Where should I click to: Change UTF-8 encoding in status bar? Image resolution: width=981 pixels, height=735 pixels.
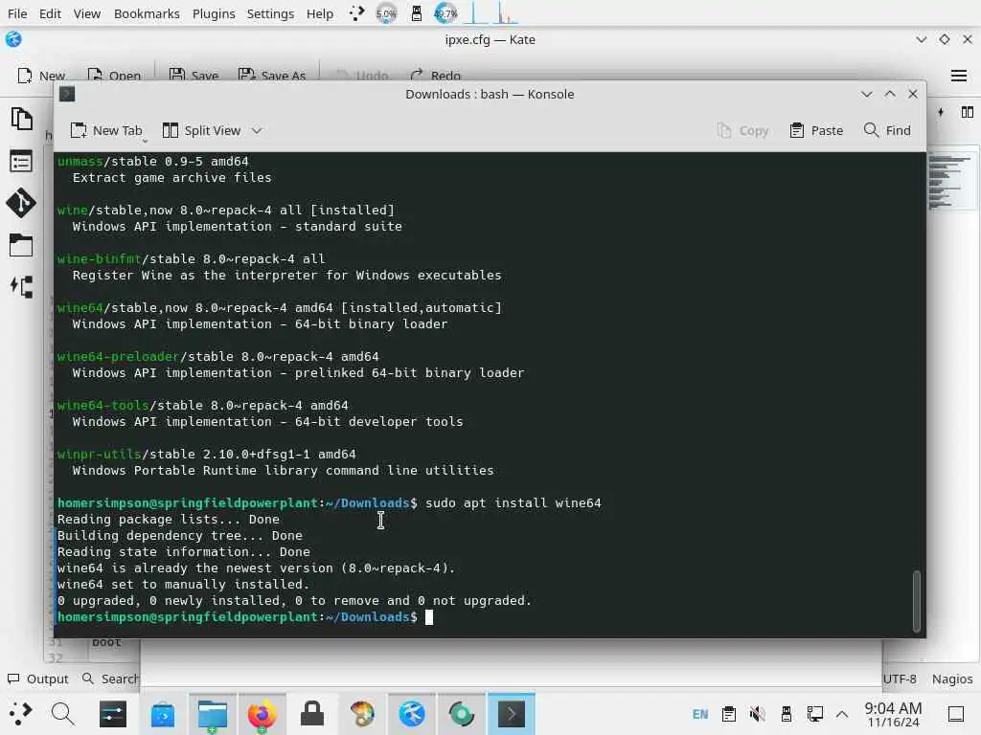point(900,679)
